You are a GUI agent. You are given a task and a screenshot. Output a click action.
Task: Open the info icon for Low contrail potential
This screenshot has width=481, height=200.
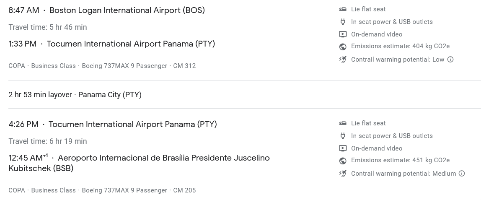point(450,60)
